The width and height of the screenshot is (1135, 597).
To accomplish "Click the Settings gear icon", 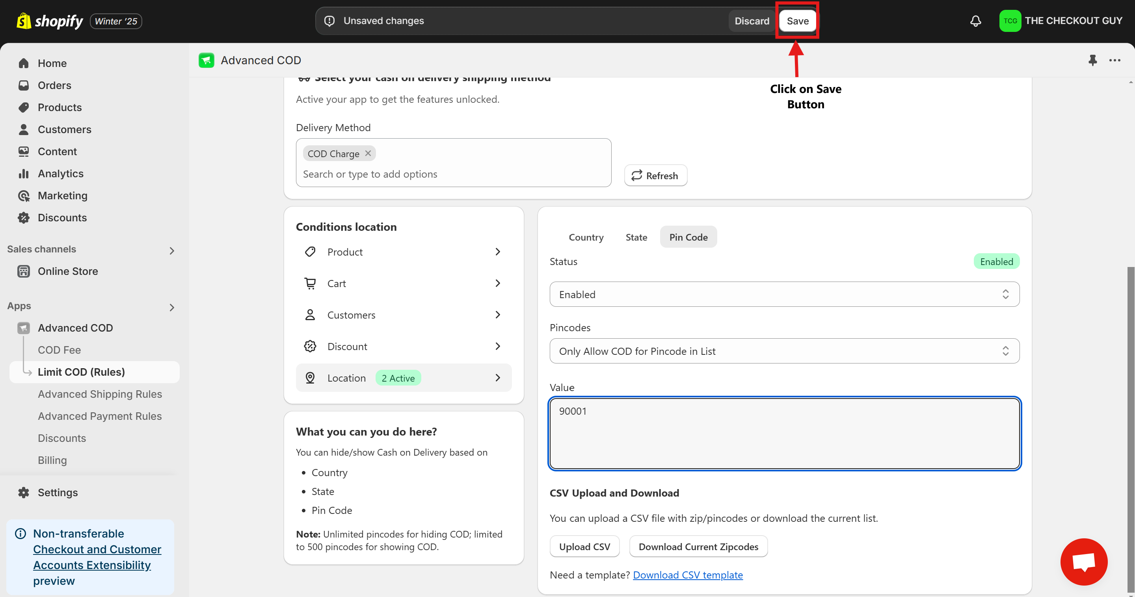I will pos(24,492).
